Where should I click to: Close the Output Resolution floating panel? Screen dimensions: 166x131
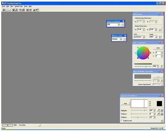point(123,21)
